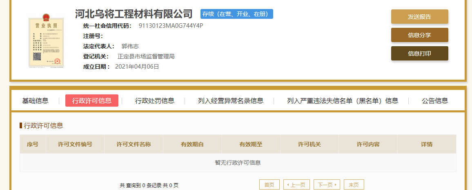Open the business license thumbnail image

click(x=47, y=40)
